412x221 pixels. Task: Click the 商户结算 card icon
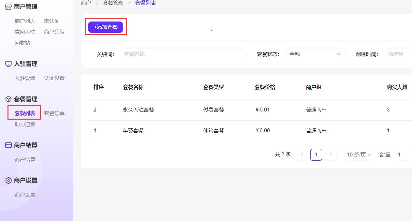[x=8, y=145]
